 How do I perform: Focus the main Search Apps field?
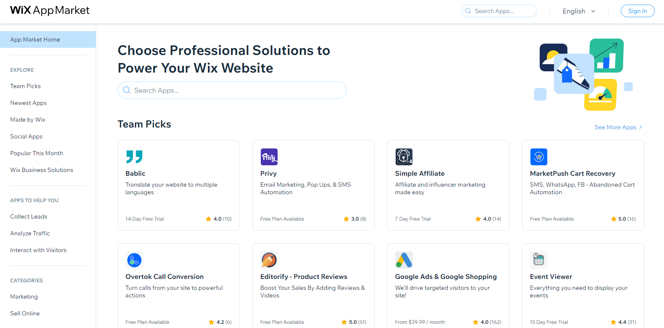pyautogui.click(x=232, y=90)
